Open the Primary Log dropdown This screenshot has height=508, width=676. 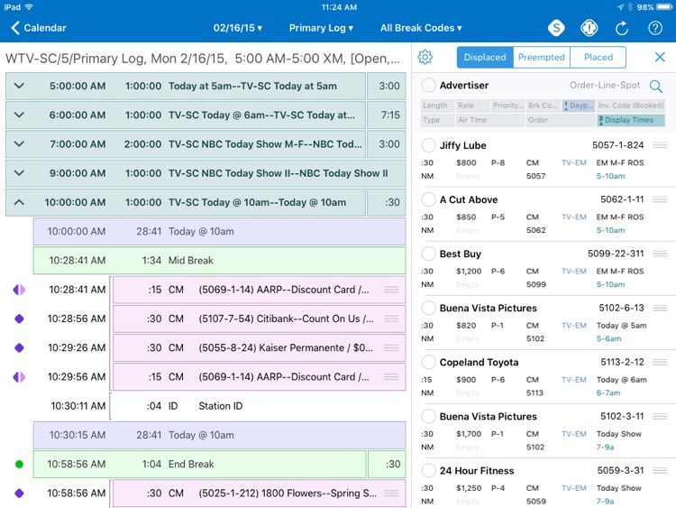click(321, 28)
